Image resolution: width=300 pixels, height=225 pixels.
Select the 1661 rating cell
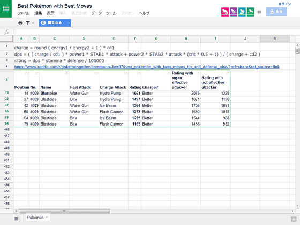pyautogui.click(x=135, y=94)
